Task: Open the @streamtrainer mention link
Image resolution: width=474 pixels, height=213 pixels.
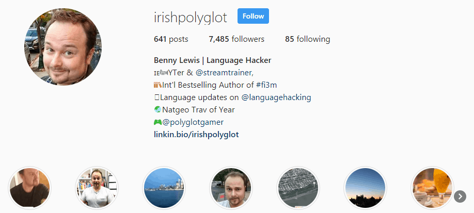Action: (x=224, y=73)
